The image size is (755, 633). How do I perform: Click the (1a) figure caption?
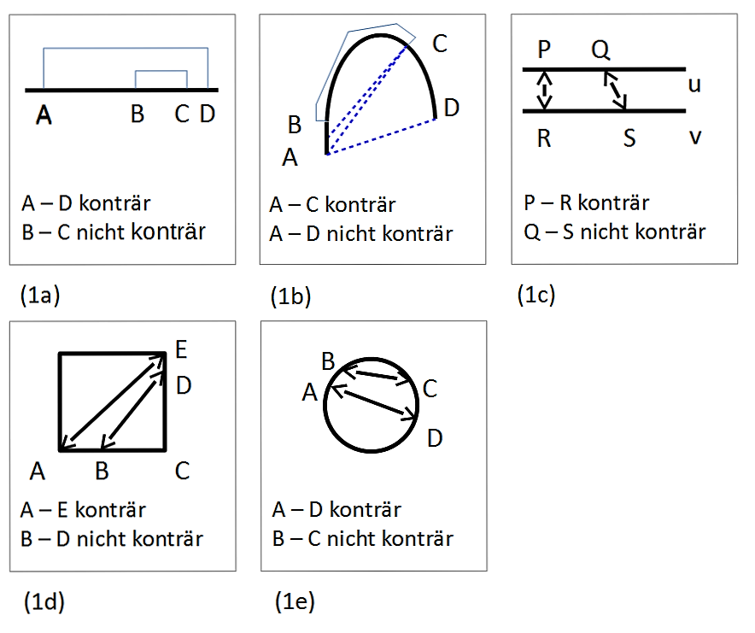[40, 296]
